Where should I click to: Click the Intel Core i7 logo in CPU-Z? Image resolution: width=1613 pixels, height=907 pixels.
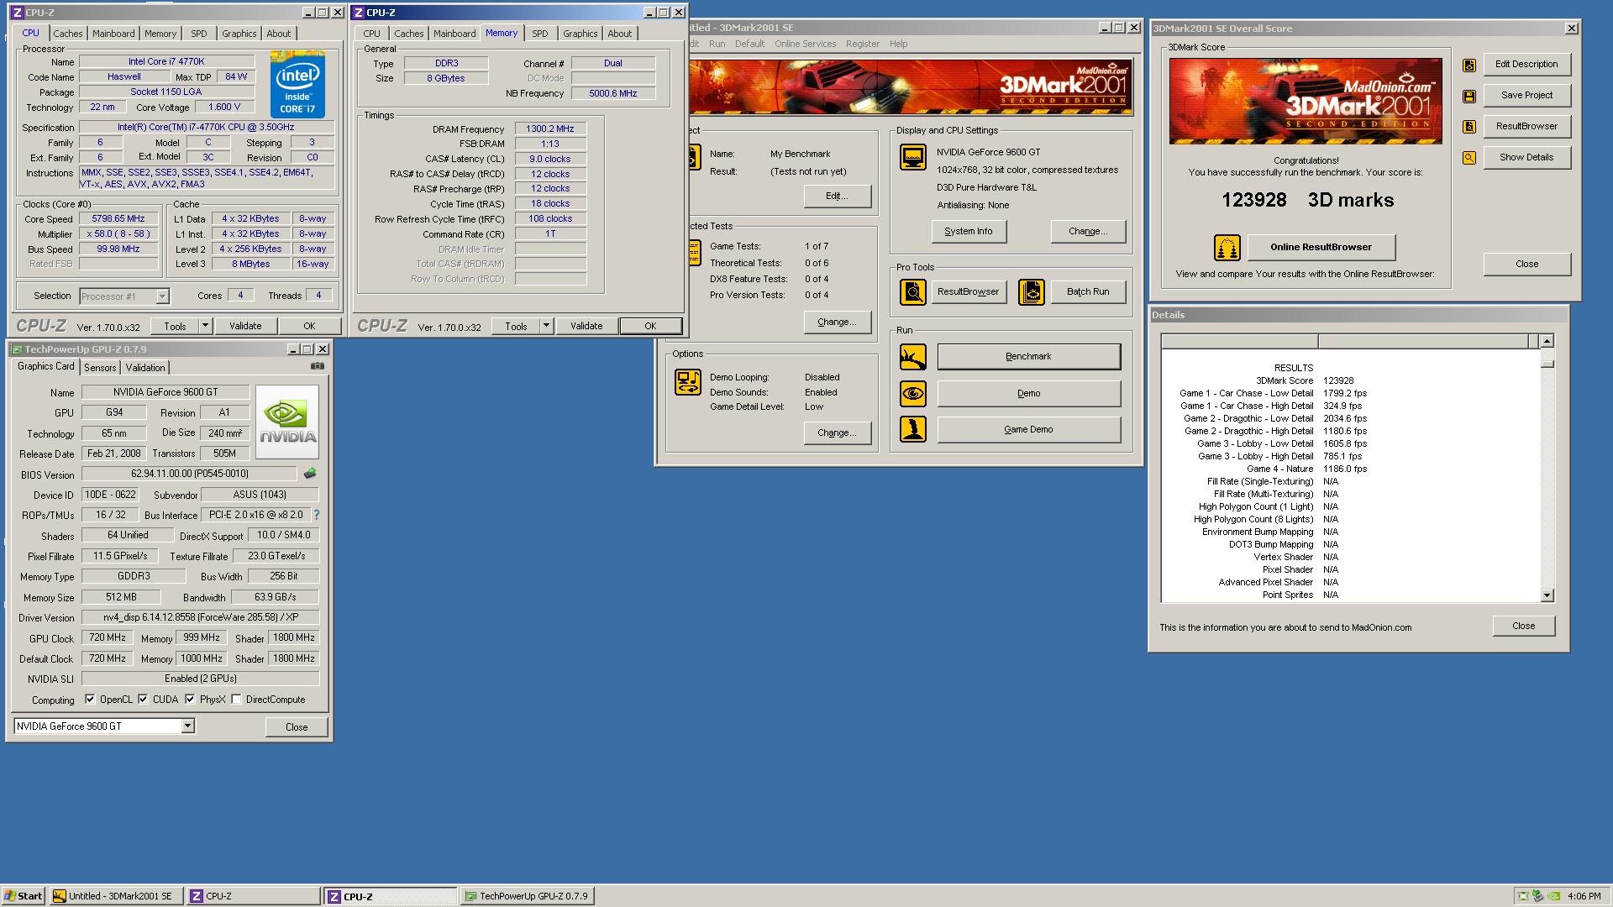click(297, 85)
